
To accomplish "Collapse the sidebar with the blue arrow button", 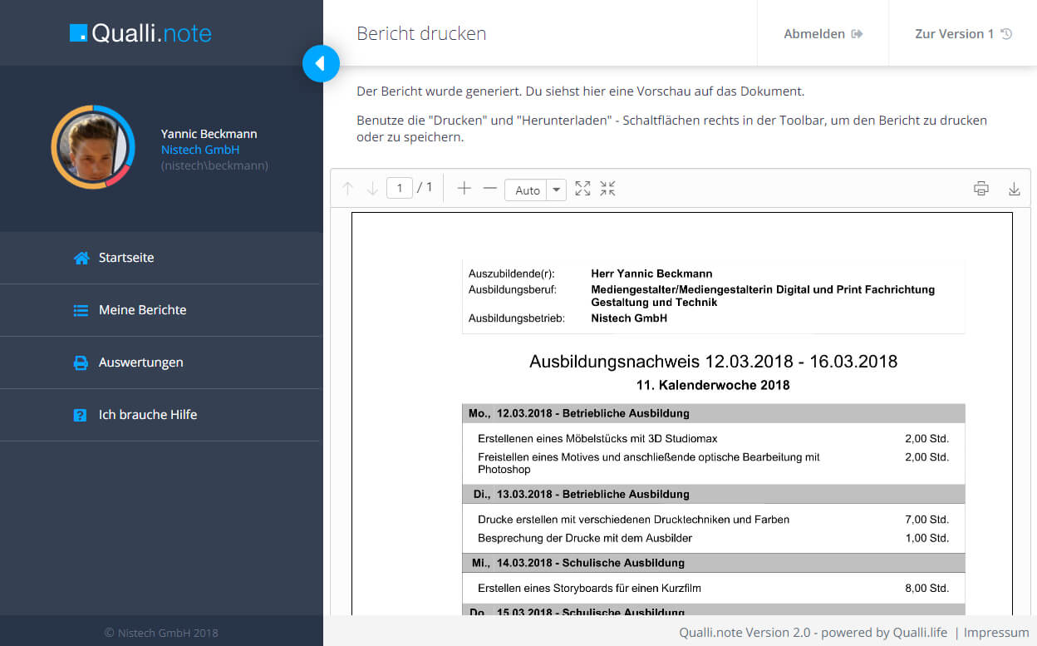I will pyautogui.click(x=321, y=63).
